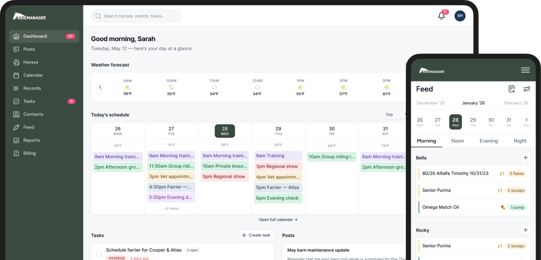This screenshot has width=541, height=260.
Task: Open the 3pm Vet appointment event on Tuesday
Action: click(x=171, y=177)
